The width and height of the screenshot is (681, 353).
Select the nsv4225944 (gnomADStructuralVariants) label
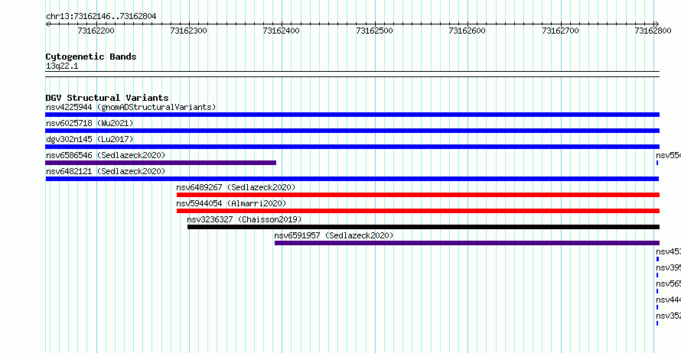click(x=131, y=107)
